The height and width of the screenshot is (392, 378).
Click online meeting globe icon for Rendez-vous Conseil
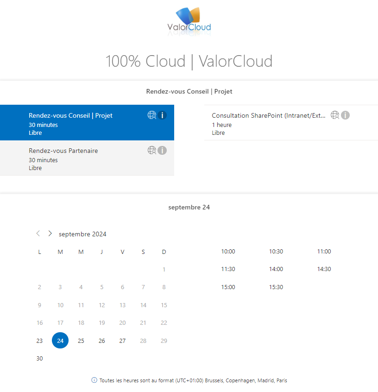[x=152, y=115]
